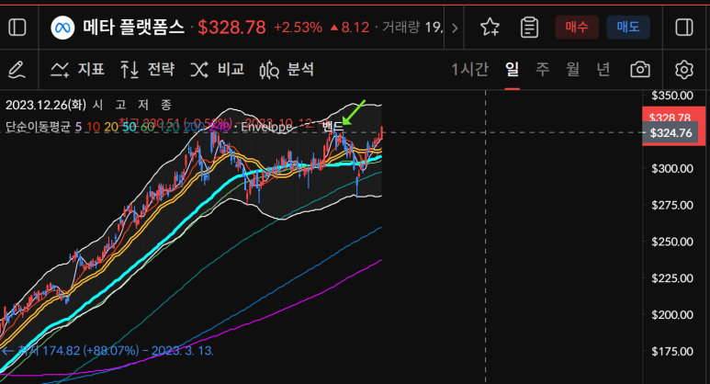Toggle the 5-period moving average
This screenshot has width=710, height=384.
[78, 127]
